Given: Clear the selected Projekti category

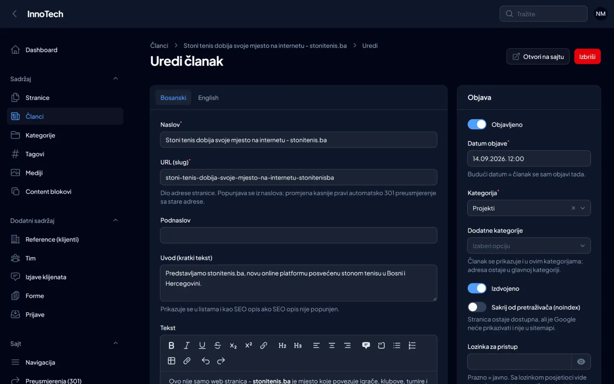Looking at the screenshot, I should pyautogui.click(x=573, y=208).
